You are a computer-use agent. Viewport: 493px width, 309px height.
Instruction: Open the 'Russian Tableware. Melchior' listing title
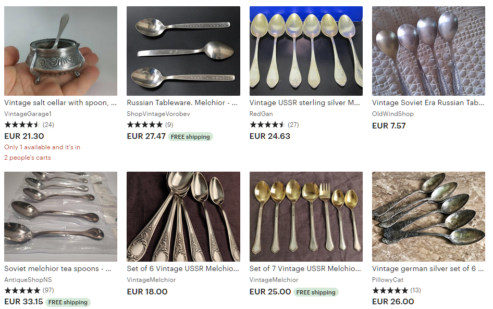[x=182, y=103]
